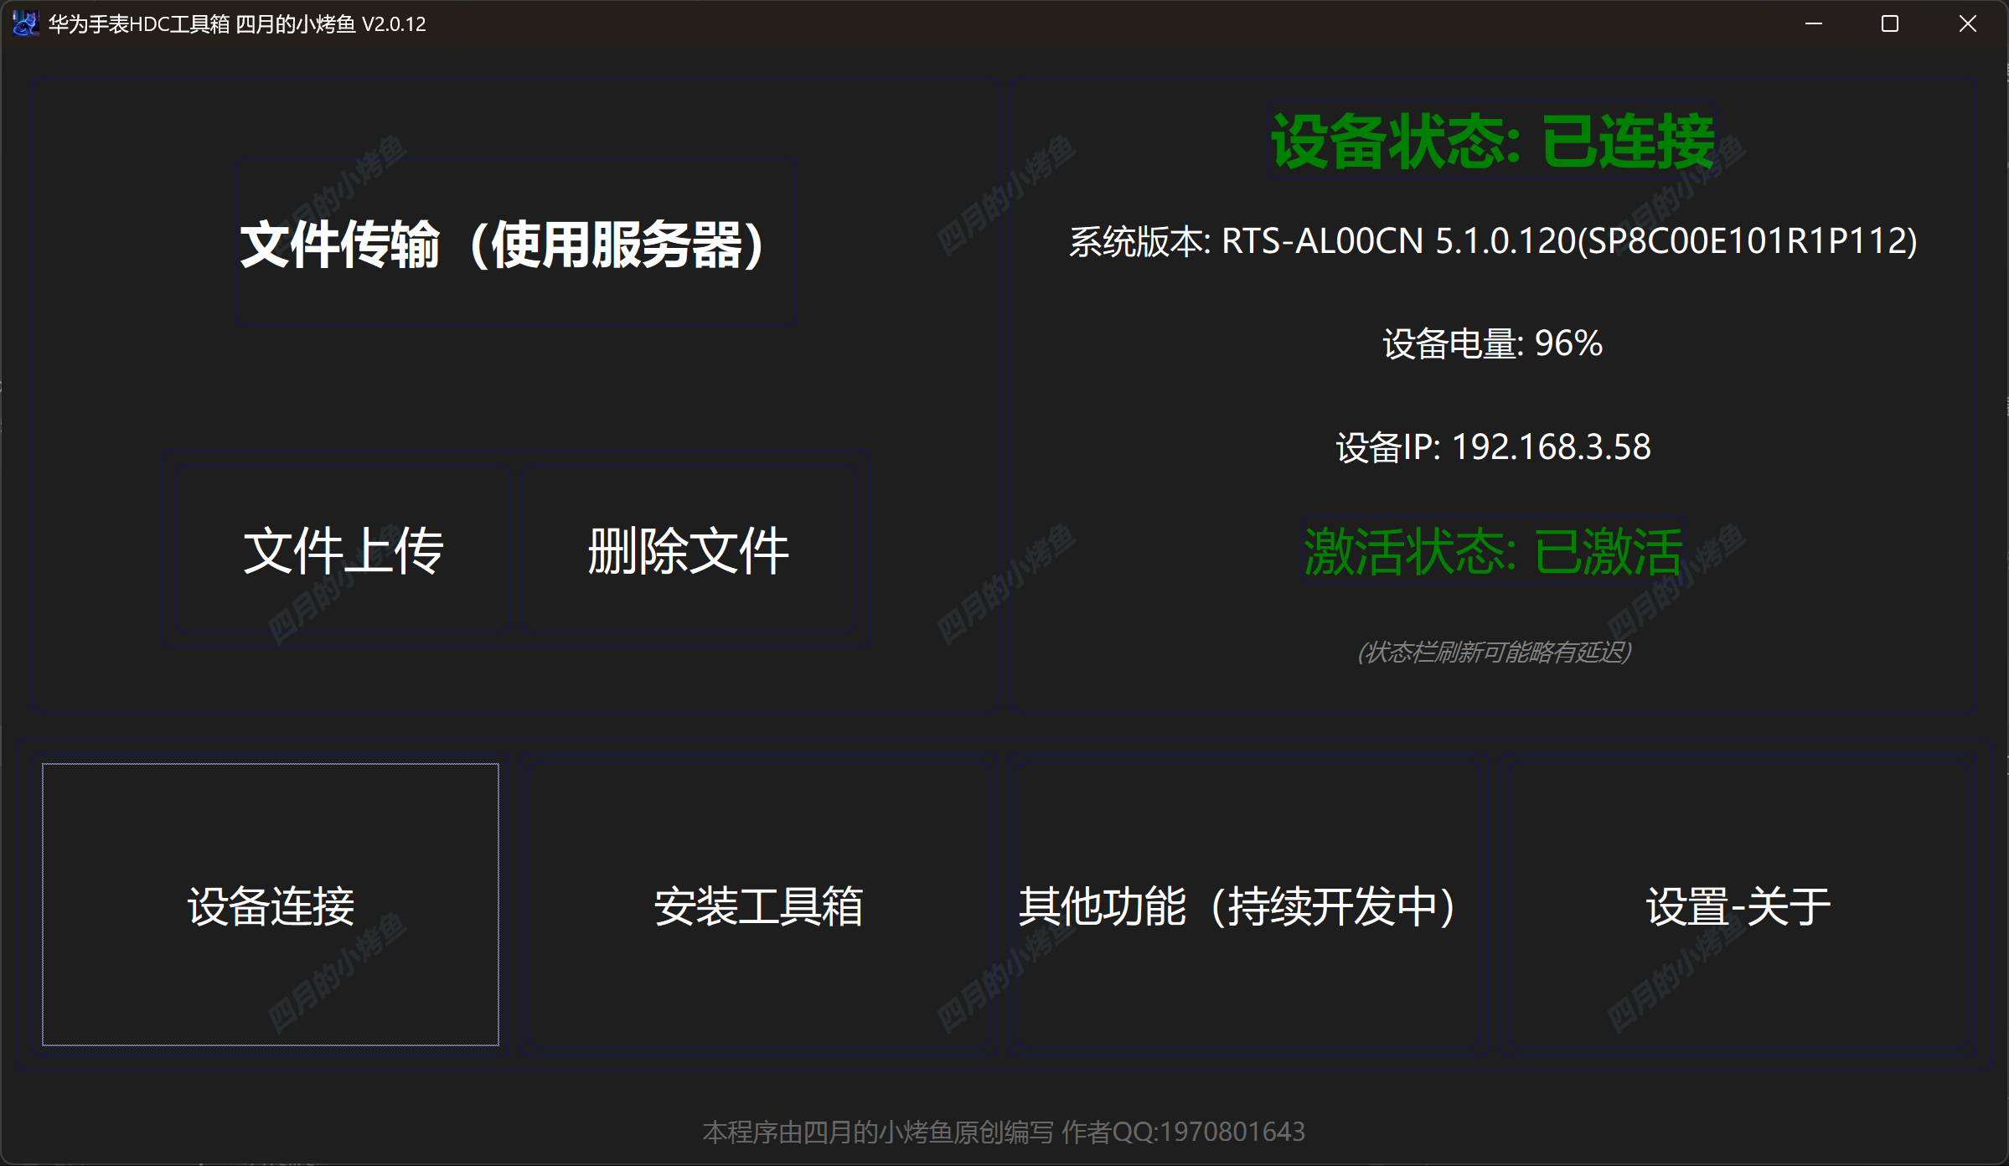The height and width of the screenshot is (1166, 2009).
Task: Click the 设备电量: 96% battery text
Action: click(1492, 343)
